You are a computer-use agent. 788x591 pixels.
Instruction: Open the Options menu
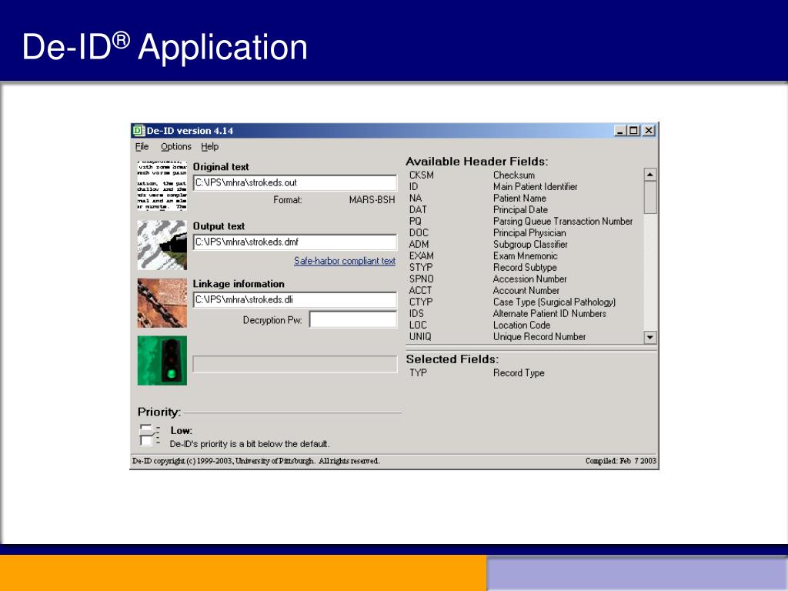coord(176,147)
